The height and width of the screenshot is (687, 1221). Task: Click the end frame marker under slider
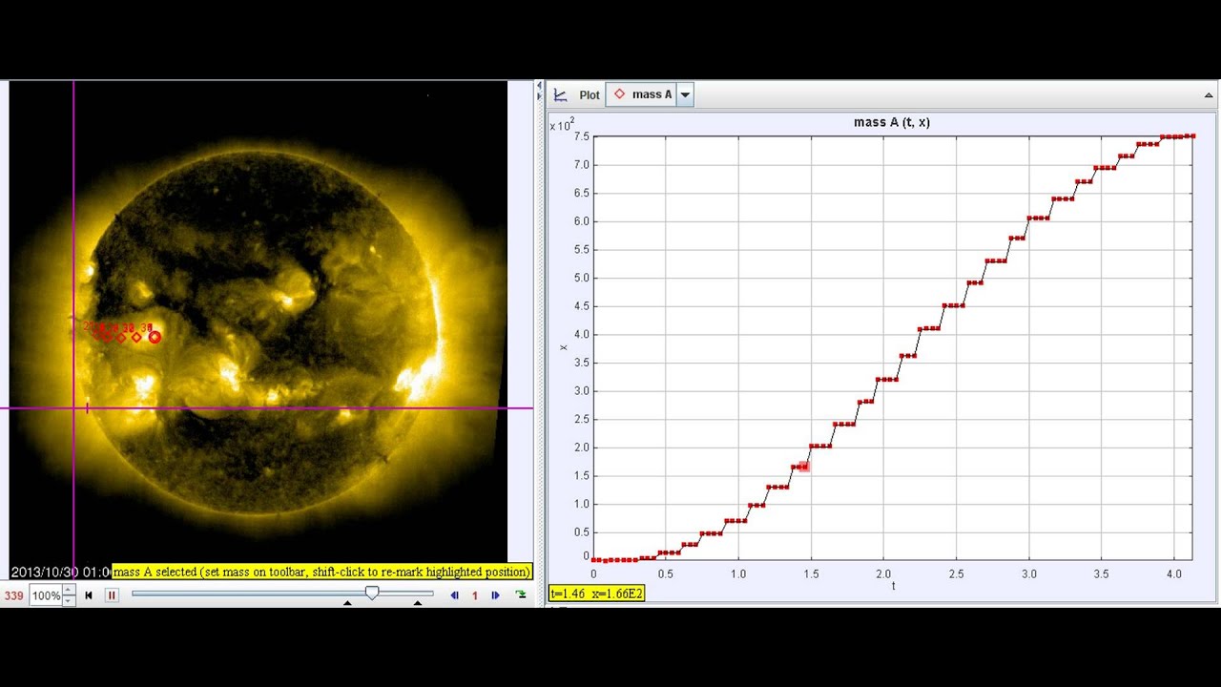coord(418,603)
